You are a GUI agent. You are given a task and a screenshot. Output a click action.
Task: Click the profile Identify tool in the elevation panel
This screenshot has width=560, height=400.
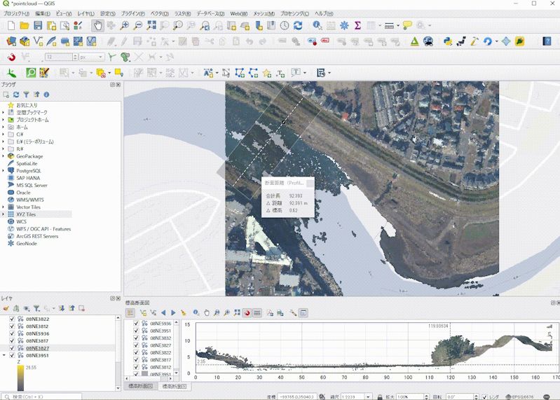pos(196,313)
